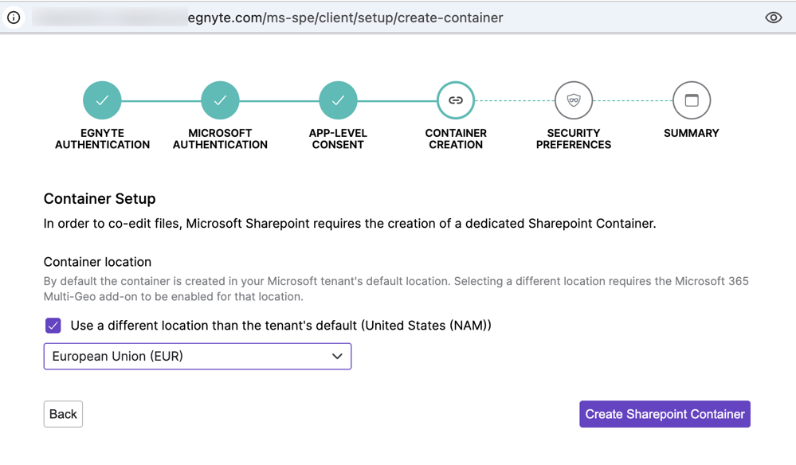The height and width of the screenshot is (465, 796).
Task: Click the Summary window step icon
Action: pos(692,100)
